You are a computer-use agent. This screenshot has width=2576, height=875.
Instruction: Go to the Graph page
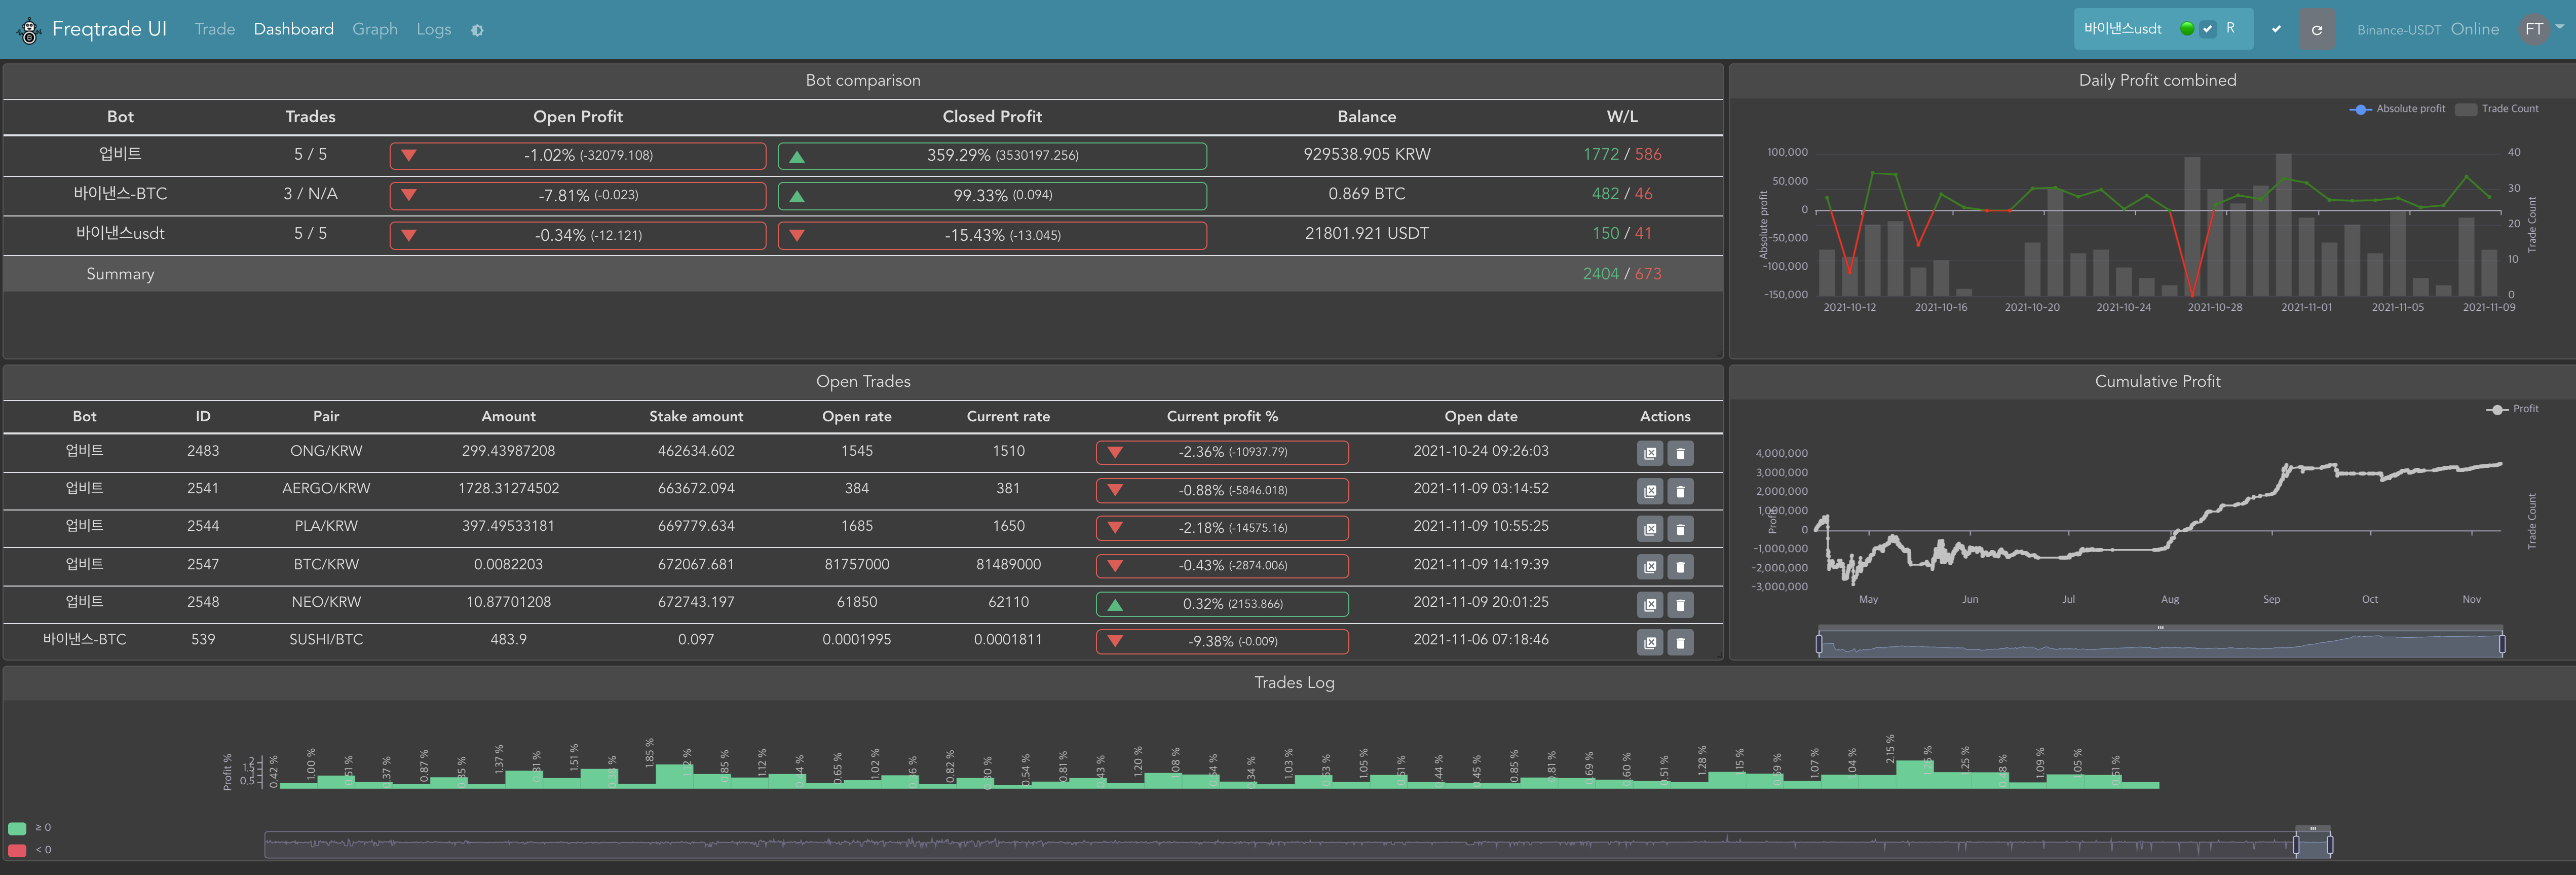[374, 29]
